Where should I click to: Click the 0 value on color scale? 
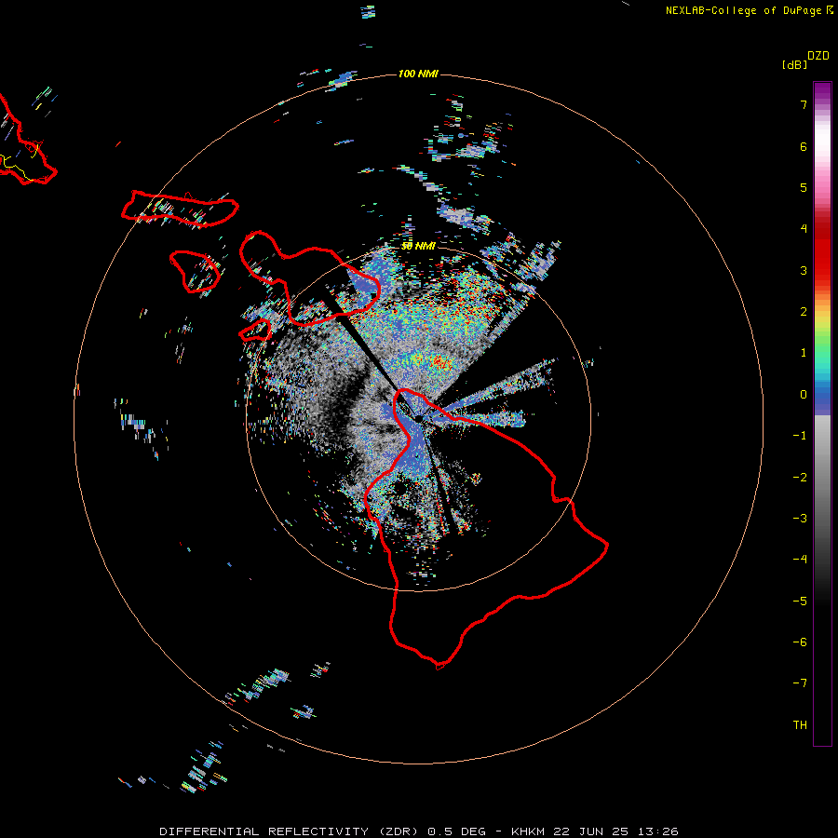coord(804,395)
